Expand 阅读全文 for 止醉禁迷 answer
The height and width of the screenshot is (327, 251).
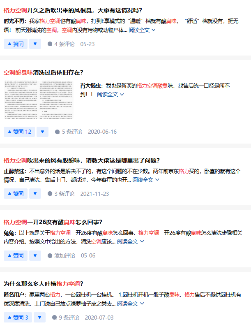(x=146, y=180)
